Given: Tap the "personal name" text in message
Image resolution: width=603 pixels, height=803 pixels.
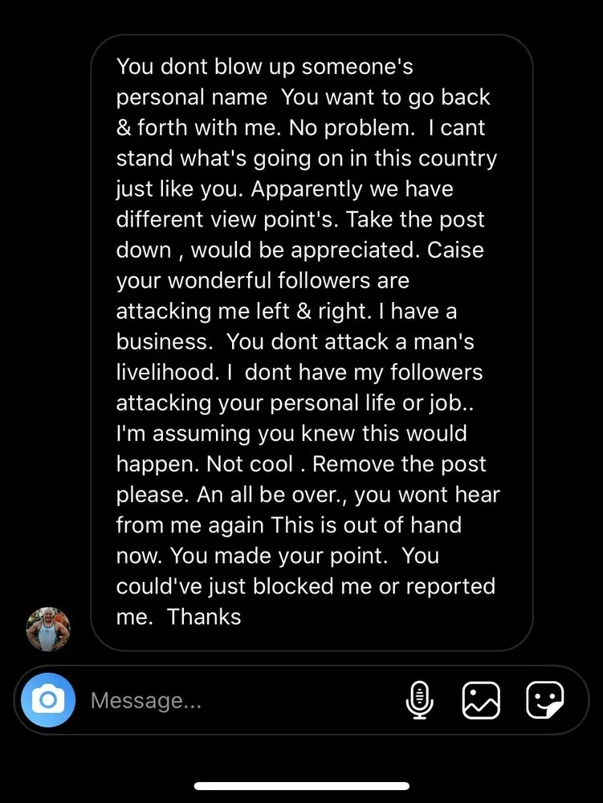Looking at the screenshot, I should tap(192, 97).
